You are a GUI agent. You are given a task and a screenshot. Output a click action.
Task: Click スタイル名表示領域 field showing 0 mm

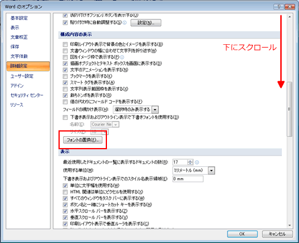(x=188, y=179)
